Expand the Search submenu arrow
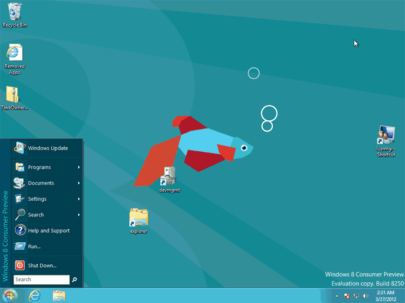The width and height of the screenshot is (405, 303). pos(79,215)
